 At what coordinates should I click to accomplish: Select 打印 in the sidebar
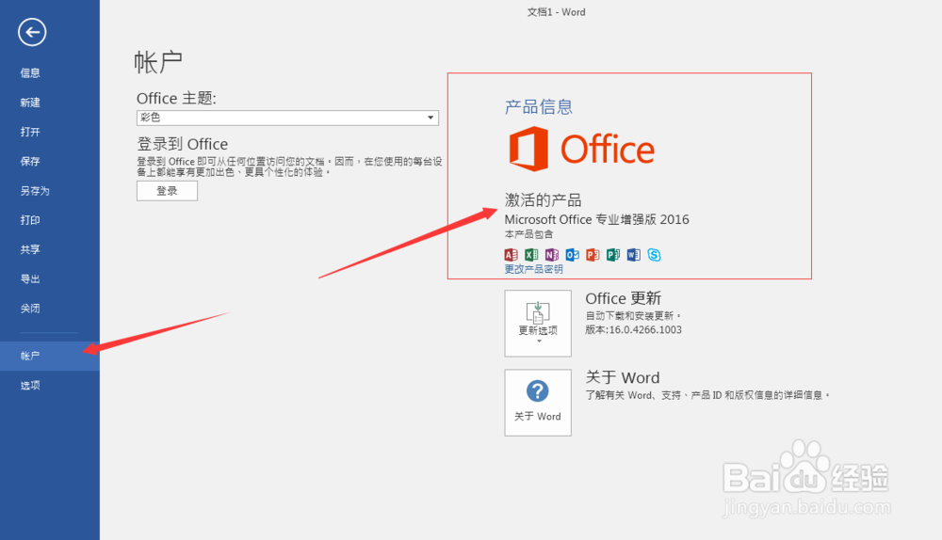tap(30, 220)
